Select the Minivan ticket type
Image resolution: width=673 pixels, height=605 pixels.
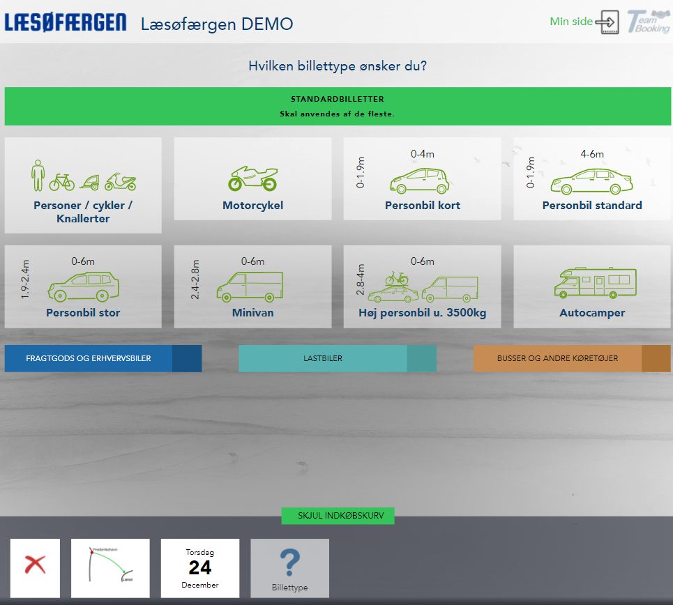click(x=252, y=286)
